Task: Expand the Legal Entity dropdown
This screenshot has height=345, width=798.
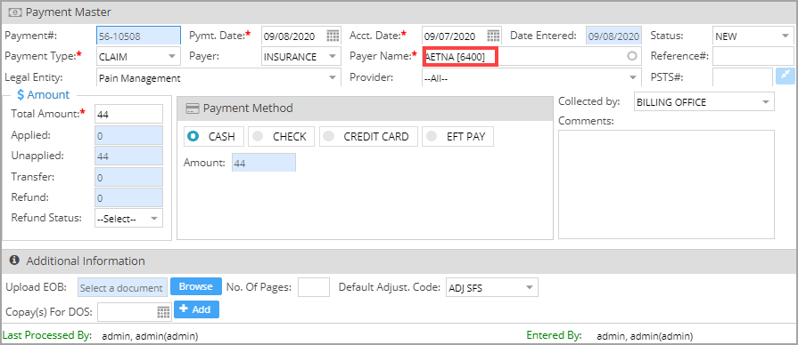Action: pyautogui.click(x=218, y=77)
